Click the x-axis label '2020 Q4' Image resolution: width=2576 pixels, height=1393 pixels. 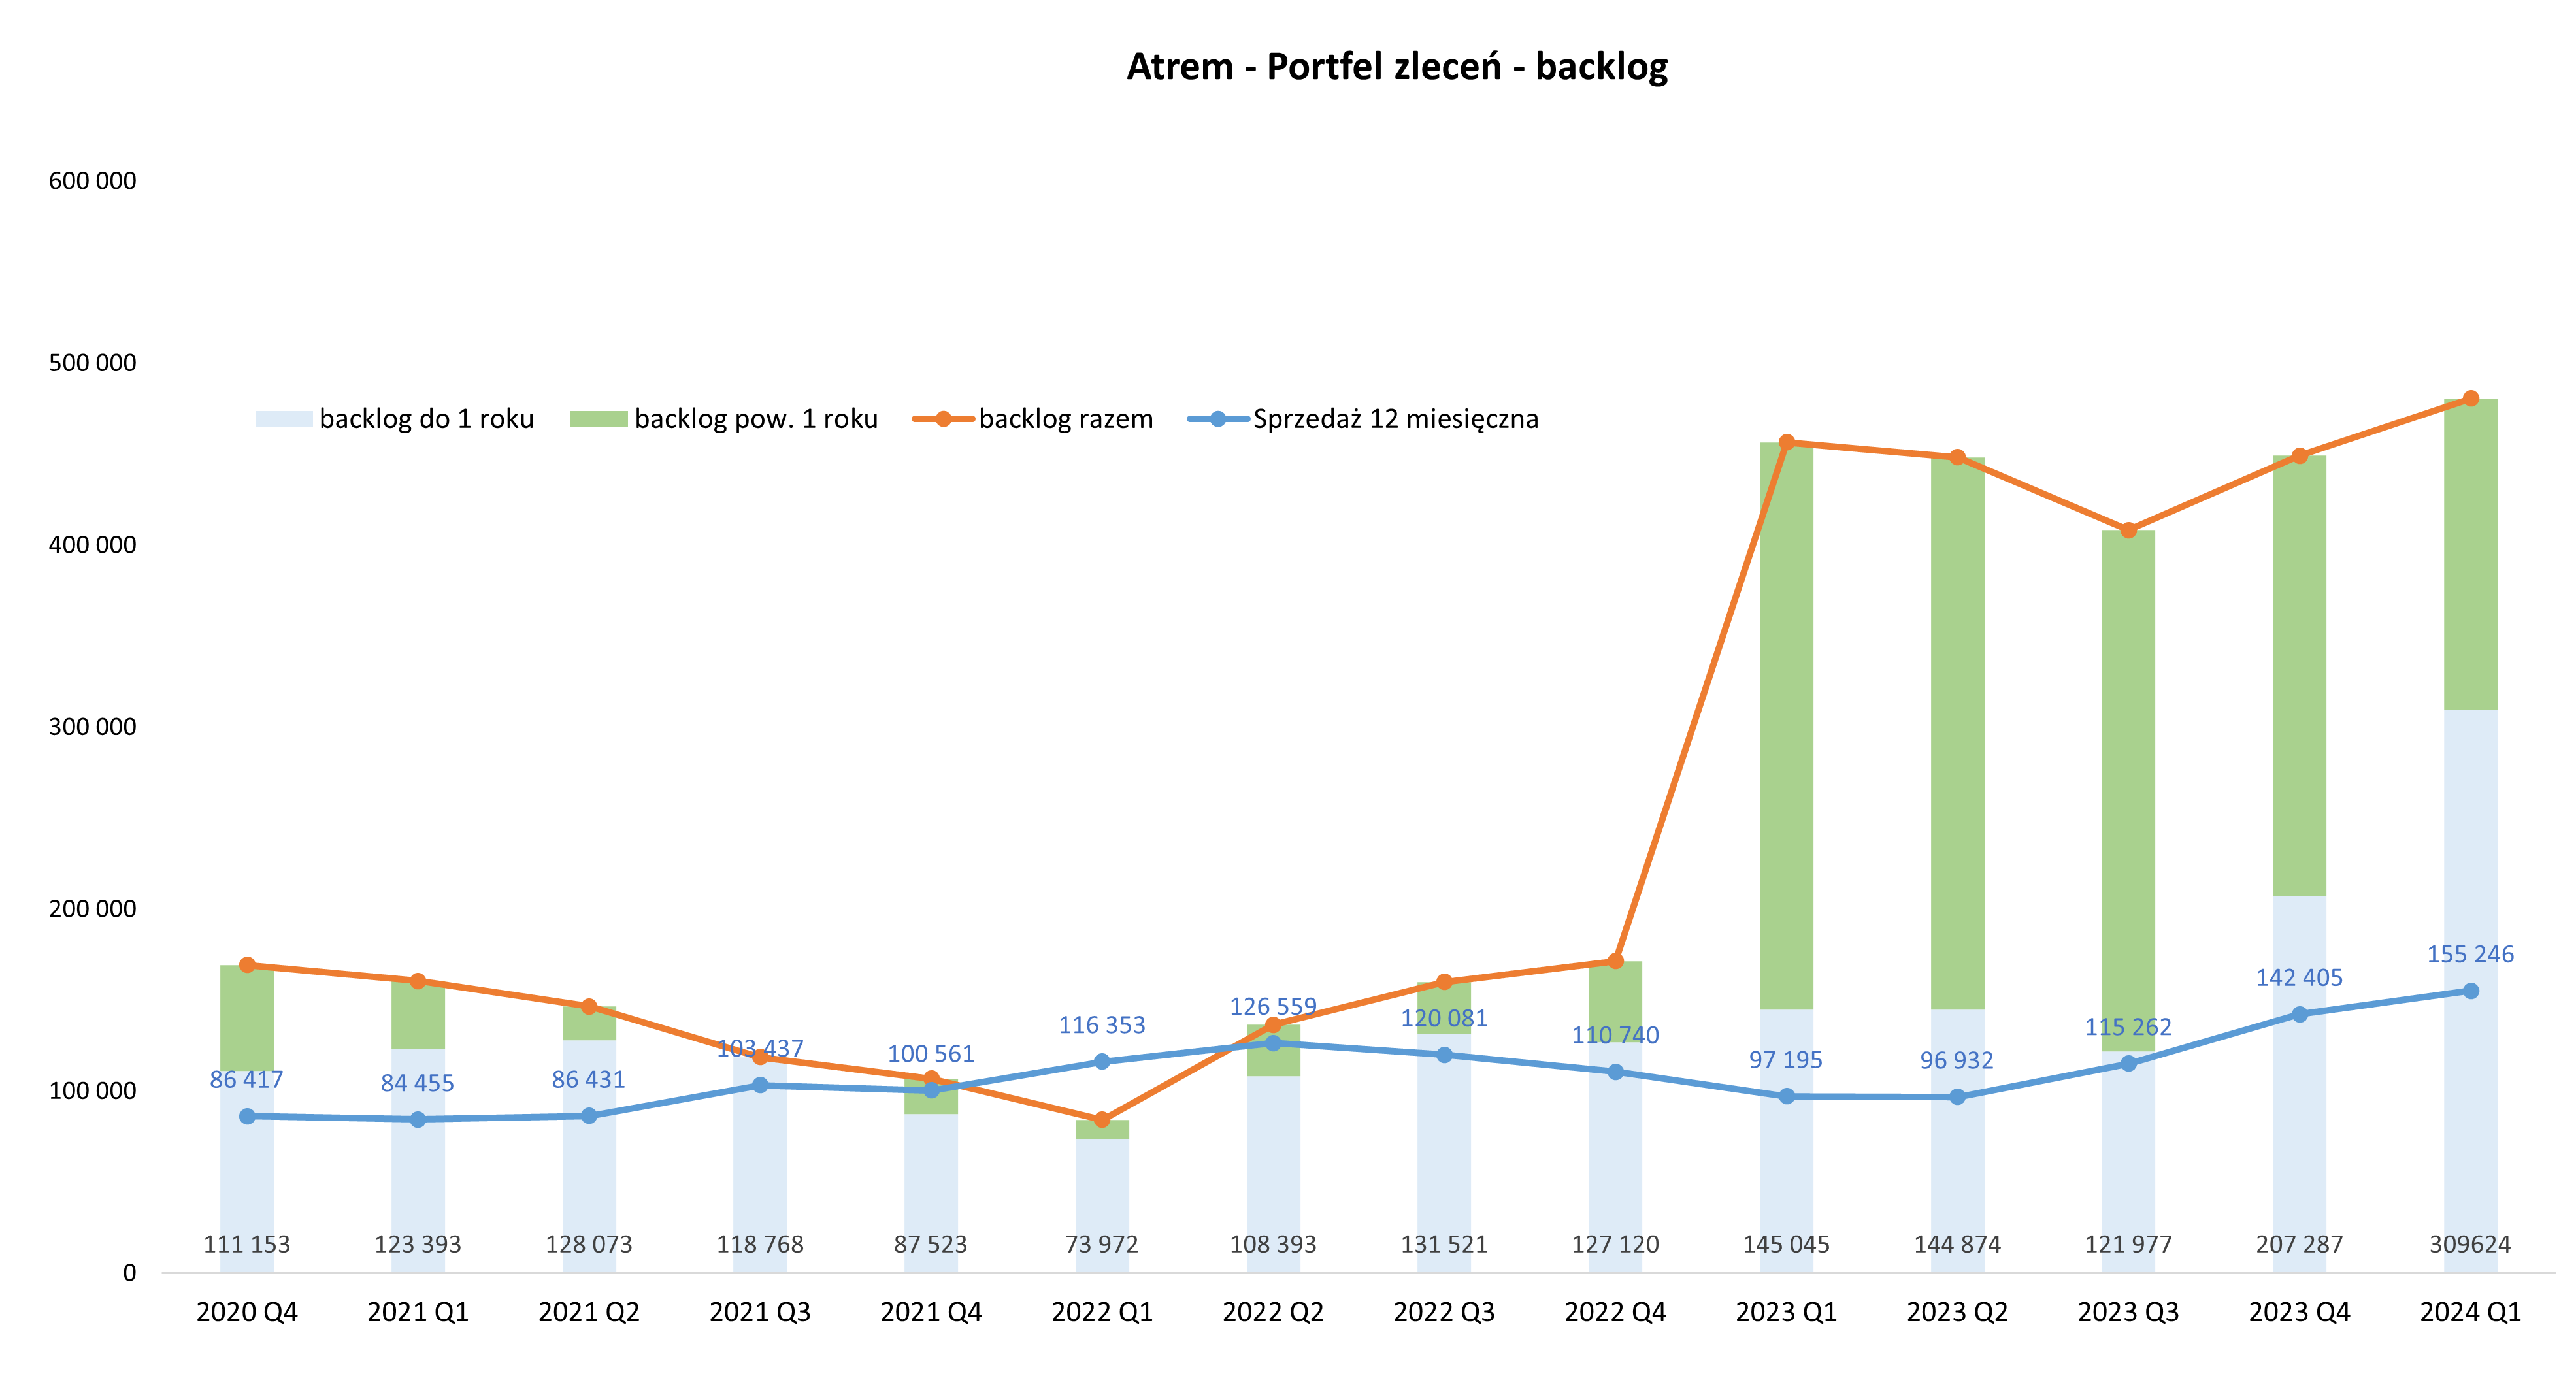(x=247, y=1312)
